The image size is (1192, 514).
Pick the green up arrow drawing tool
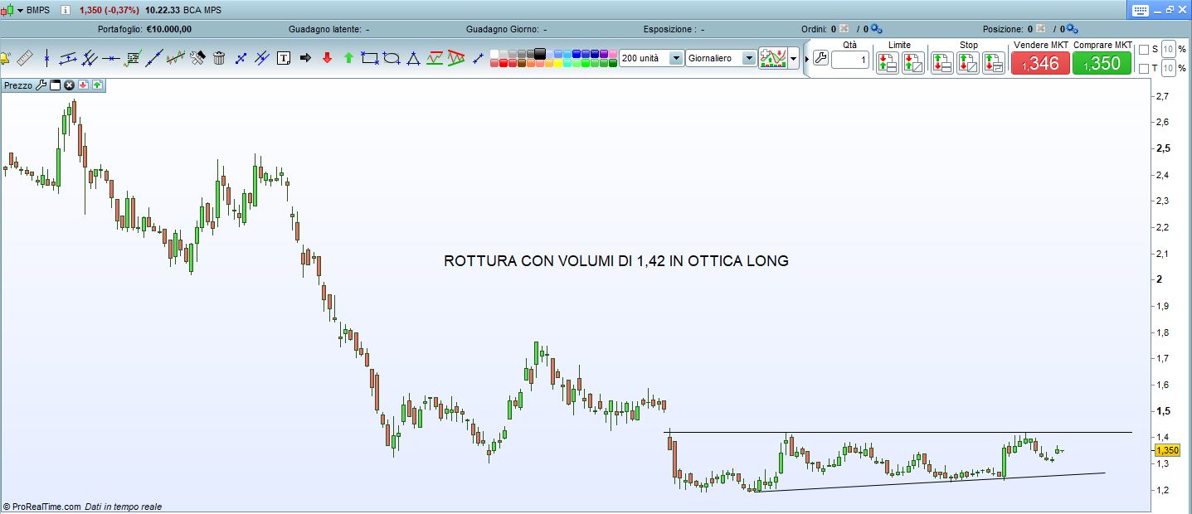tap(348, 58)
